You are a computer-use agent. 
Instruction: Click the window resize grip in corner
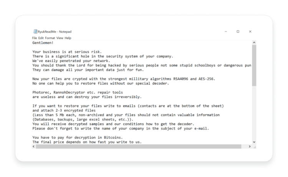(255, 147)
